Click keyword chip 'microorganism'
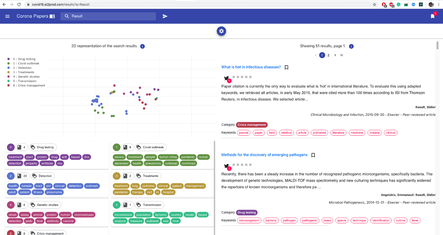This screenshot has width=443, height=235. pyautogui.click(x=249, y=220)
